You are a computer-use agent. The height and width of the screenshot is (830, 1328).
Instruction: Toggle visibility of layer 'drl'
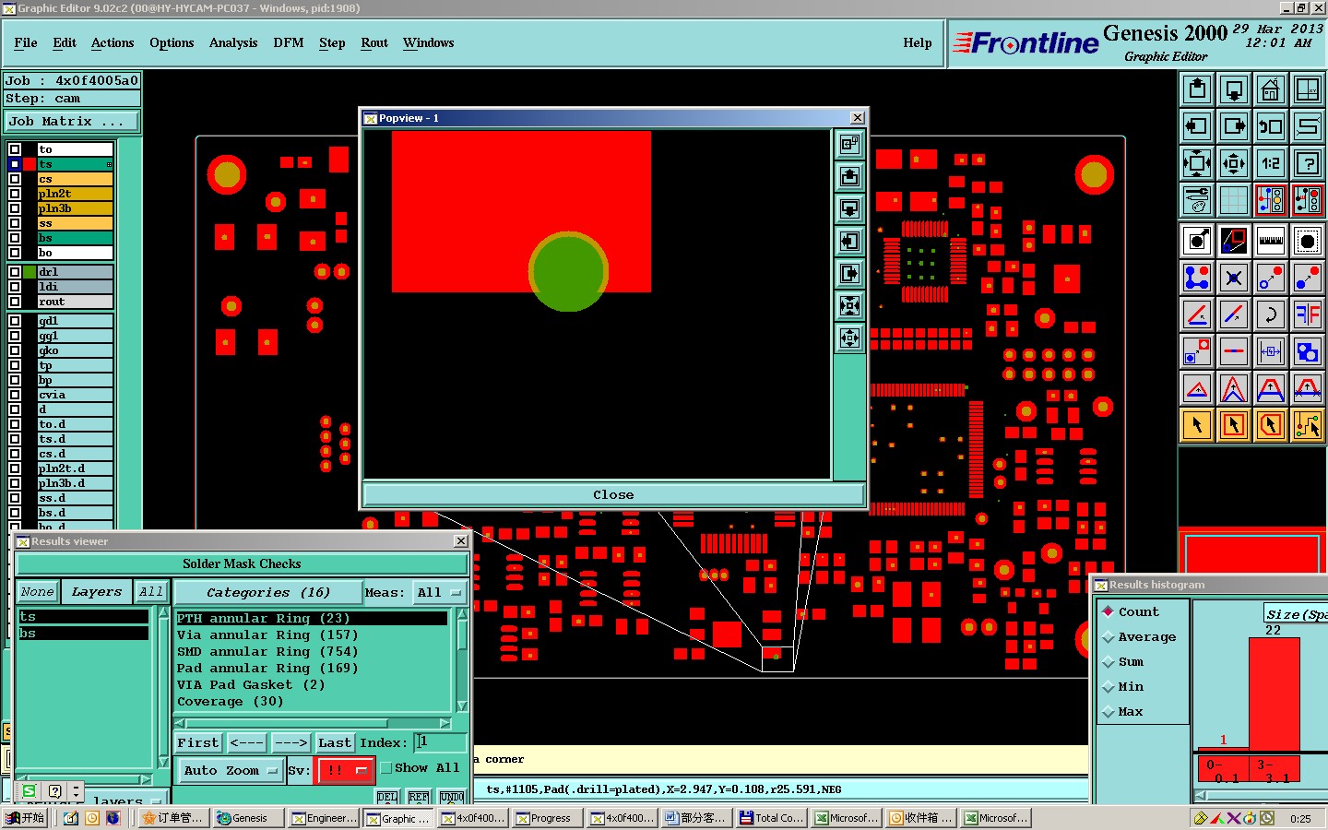[x=15, y=272]
